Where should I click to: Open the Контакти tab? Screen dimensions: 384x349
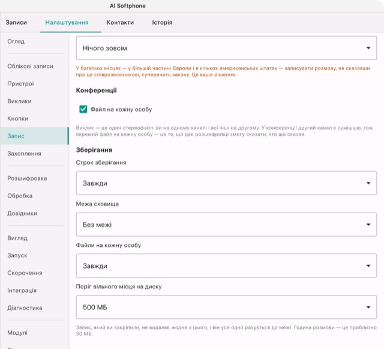pyautogui.click(x=120, y=22)
